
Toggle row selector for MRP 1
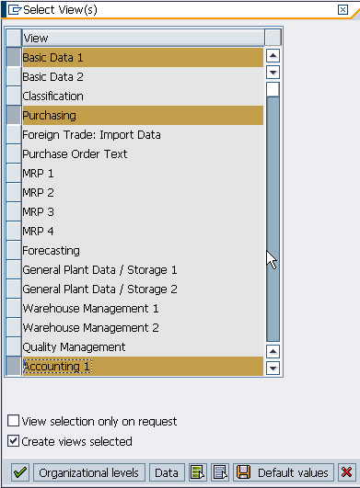[x=14, y=173]
